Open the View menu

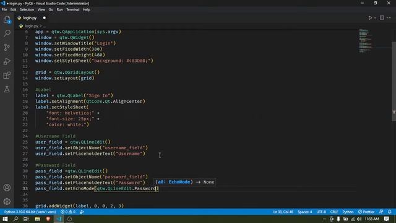coord(41,10)
